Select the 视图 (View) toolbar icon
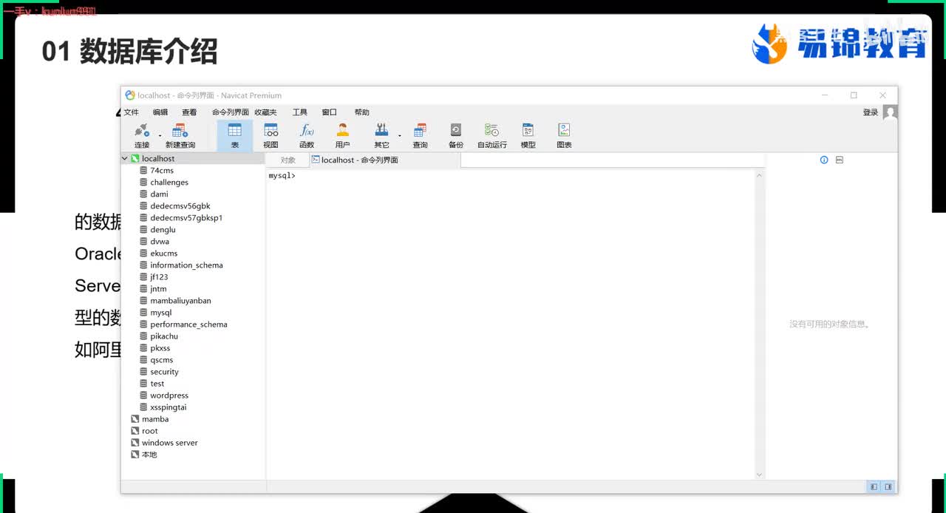Viewport: 946px width, 513px height. click(271, 136)
